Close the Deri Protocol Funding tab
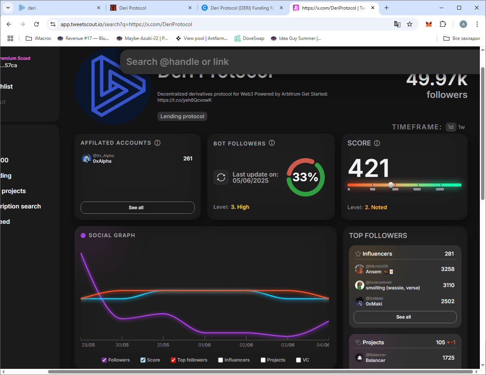Image resolution: width=486 pixels, height=375 pixels. point(281,8)
